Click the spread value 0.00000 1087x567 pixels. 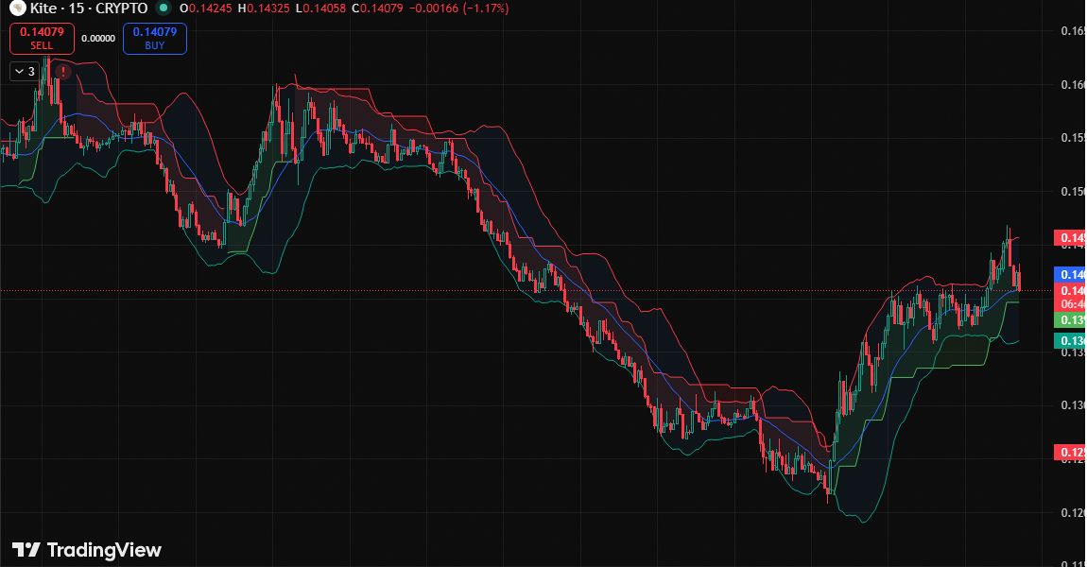[98, 39]
